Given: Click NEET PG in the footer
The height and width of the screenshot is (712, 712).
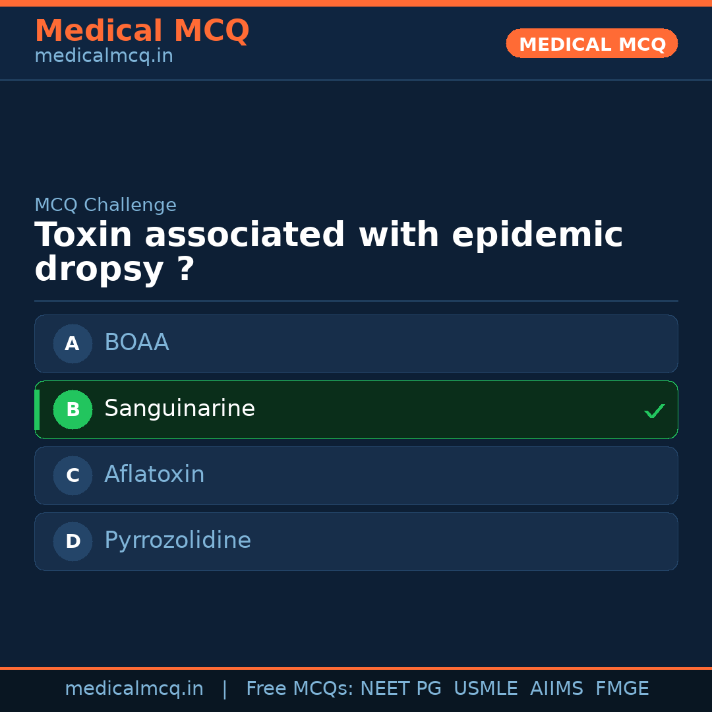Looking at the screenshot, I should pos(401,689).
